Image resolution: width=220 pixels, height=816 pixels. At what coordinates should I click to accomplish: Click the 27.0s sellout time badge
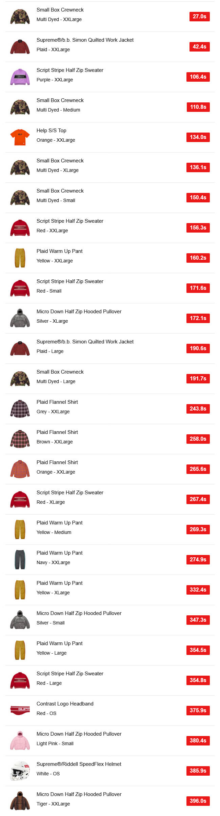[199, 17]
